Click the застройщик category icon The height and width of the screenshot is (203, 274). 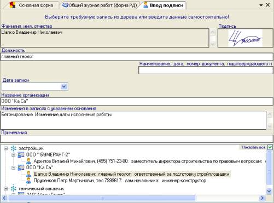coord(13,148)
